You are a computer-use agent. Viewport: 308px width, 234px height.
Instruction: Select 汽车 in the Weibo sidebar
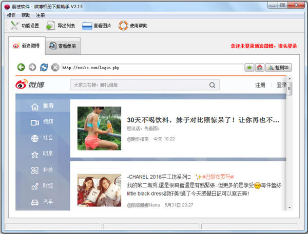click(43, 202)
